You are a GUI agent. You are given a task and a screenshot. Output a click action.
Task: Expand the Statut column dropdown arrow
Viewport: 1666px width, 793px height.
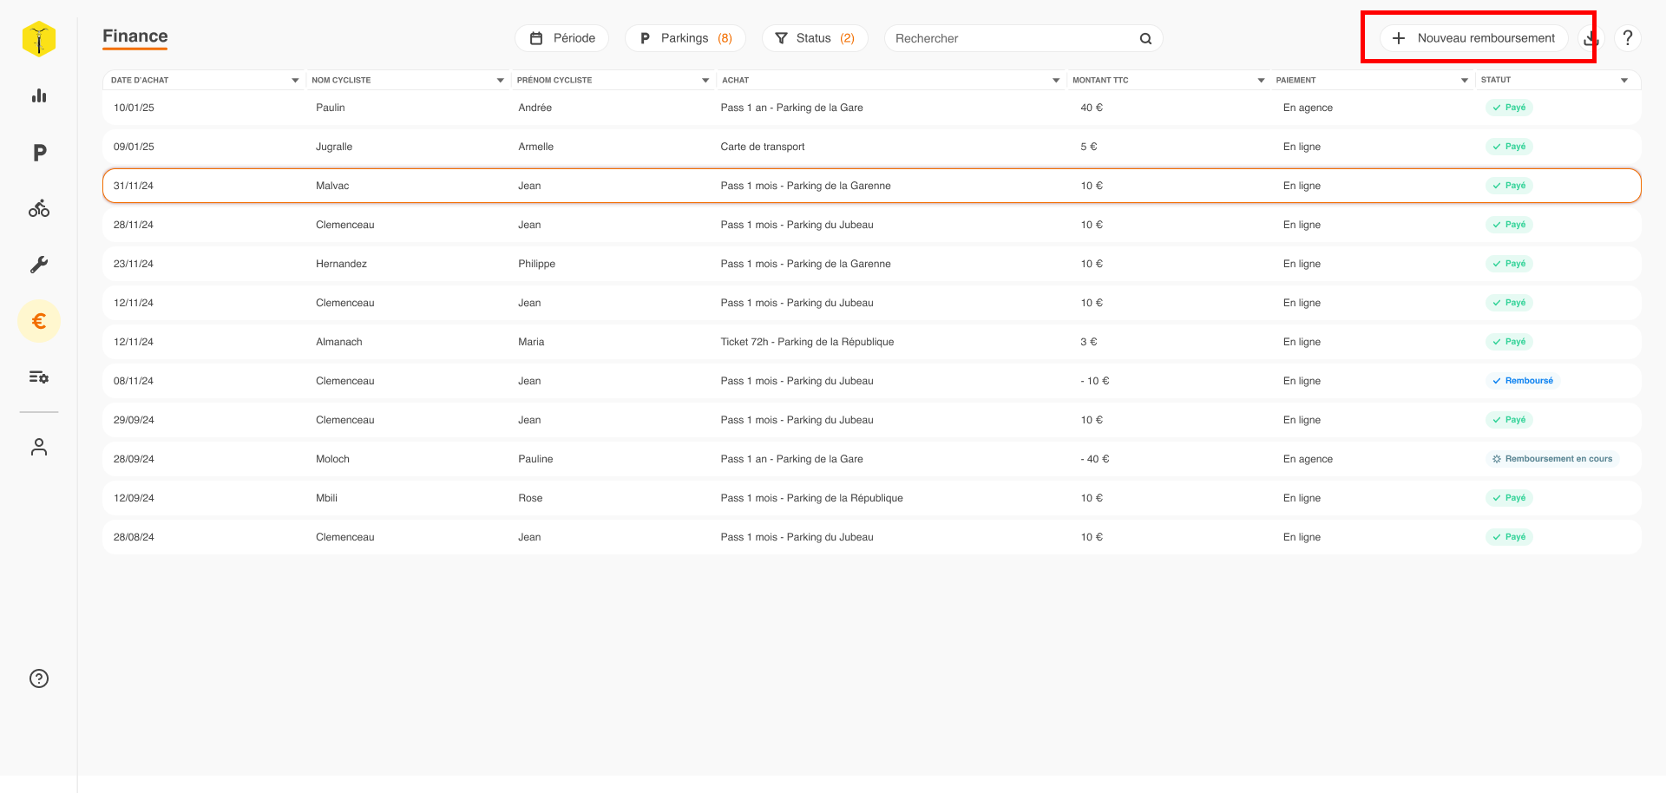(x=1624, y=80)
